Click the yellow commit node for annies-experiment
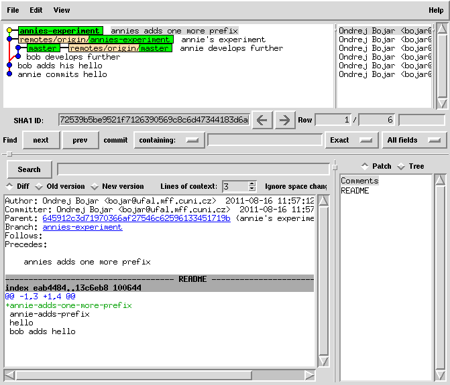The width and height of the screenshot is (450, 385). tap(9, 31)
